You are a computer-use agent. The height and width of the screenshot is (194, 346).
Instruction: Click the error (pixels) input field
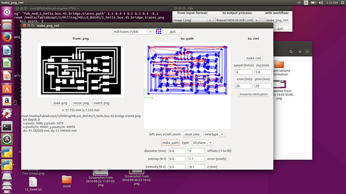click(x=196, y=159)
